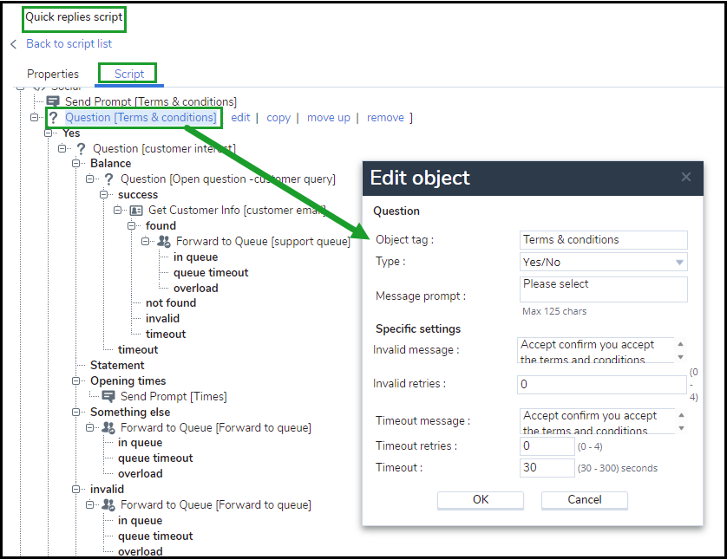Select Send Prompt Terms & conditions row
The width and height of the screenshot is (727, 559).
[151, 101]
